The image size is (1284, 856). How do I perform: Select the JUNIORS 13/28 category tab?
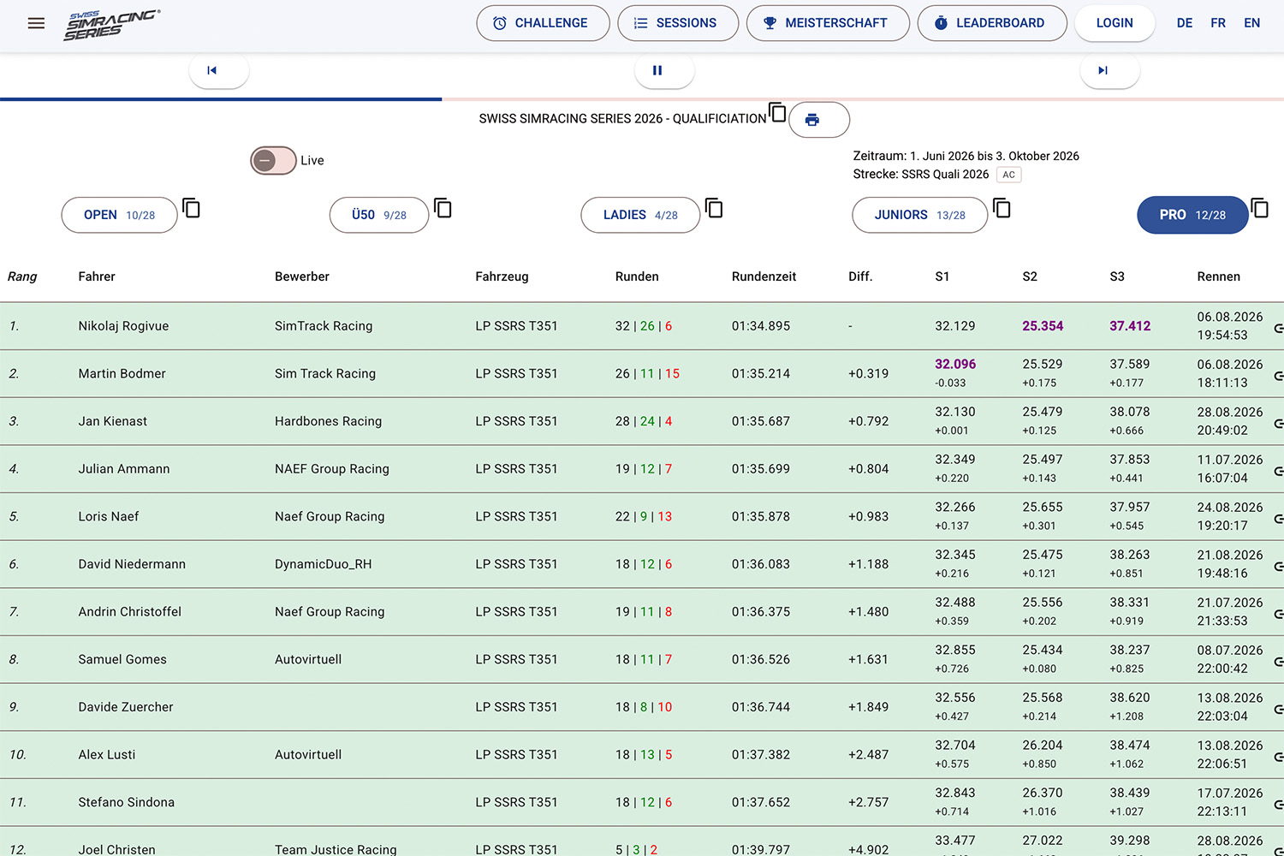click(919, 215)
